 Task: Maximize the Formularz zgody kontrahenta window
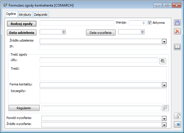coord(167,5)
